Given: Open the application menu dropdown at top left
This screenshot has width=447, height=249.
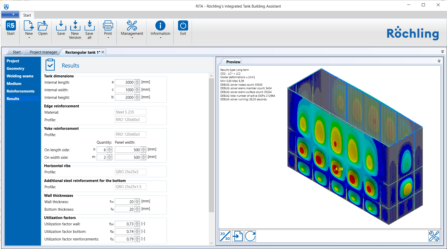Looking at the screenshot, I should (10, 15).
